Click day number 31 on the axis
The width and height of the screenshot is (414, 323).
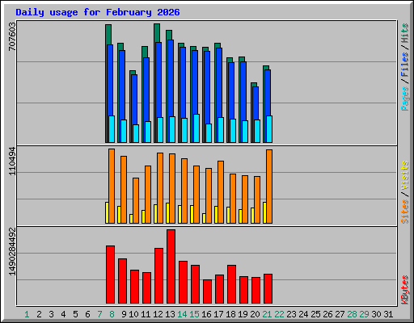pyautogui.click(x=388, y=314)
